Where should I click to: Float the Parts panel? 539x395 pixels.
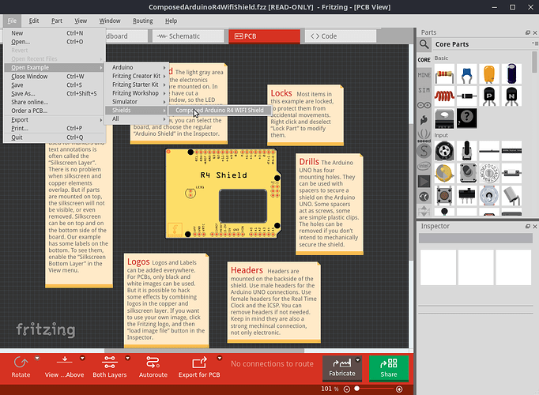pyautogui.click(x=528, y=32)
